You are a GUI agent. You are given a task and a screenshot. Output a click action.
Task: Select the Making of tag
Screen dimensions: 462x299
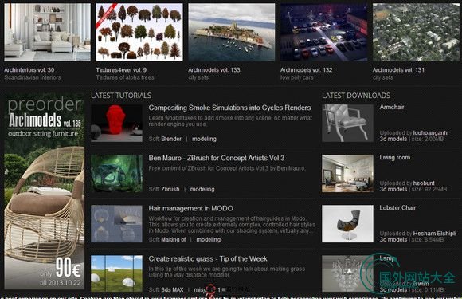(174, 240)
